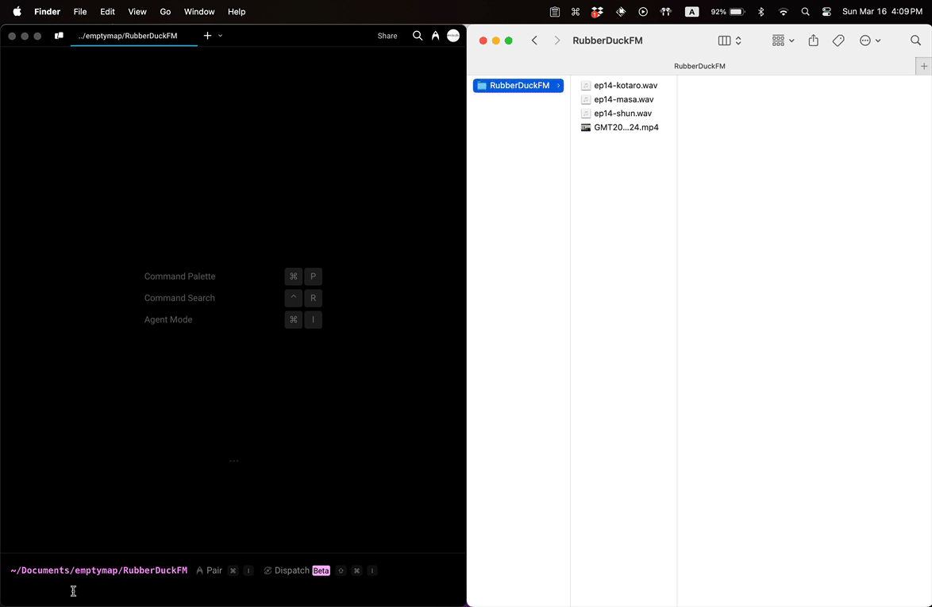Screen dimensions: 932x607
Task: Open the View menu
Action: point(137,11)
